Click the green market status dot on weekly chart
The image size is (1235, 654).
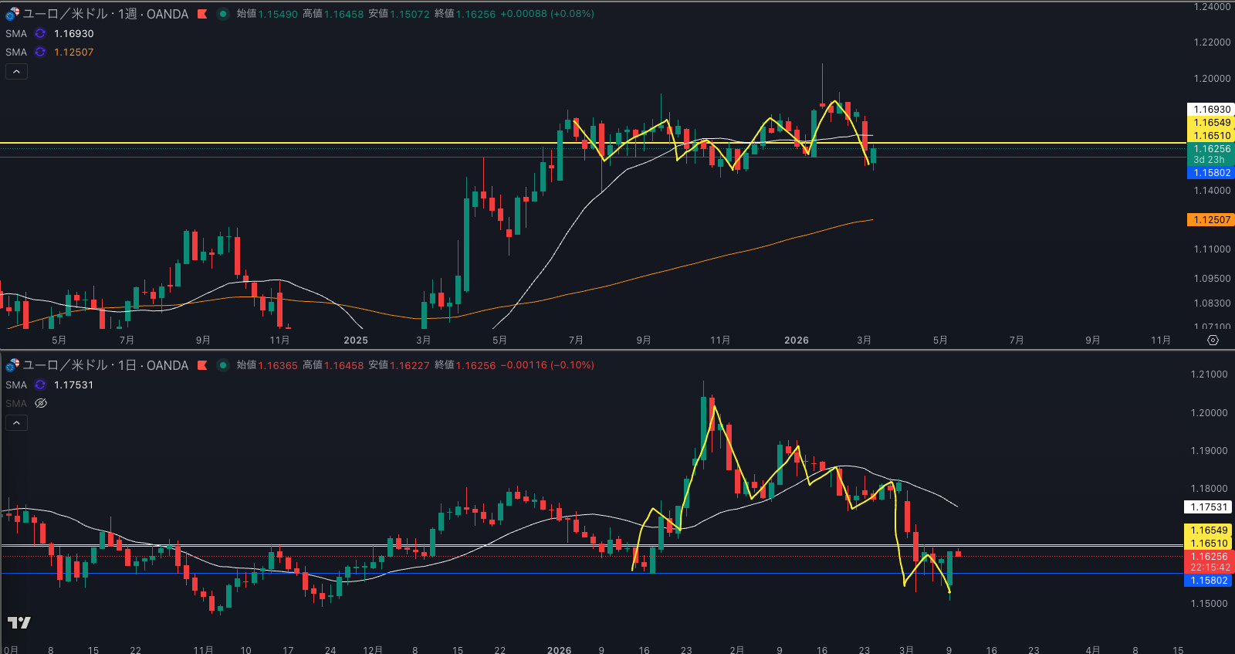pos(223,14)
